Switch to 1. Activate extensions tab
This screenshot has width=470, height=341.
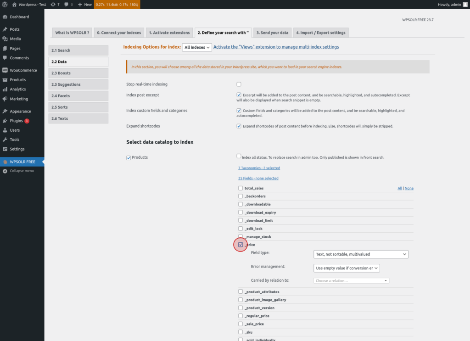coord(169,33)
